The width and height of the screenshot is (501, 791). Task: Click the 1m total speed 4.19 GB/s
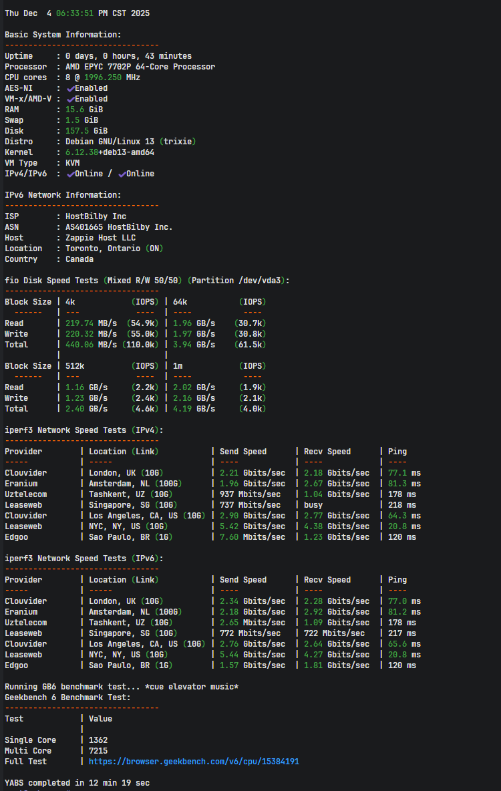(194, 409)
